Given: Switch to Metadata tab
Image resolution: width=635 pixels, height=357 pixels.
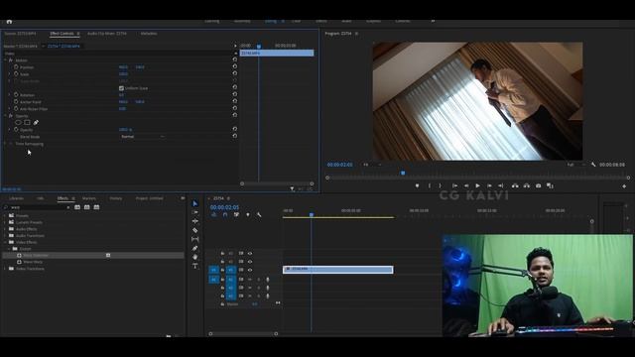Looking at the screenshot, I should pyautogui.click(x=149, y=34).
